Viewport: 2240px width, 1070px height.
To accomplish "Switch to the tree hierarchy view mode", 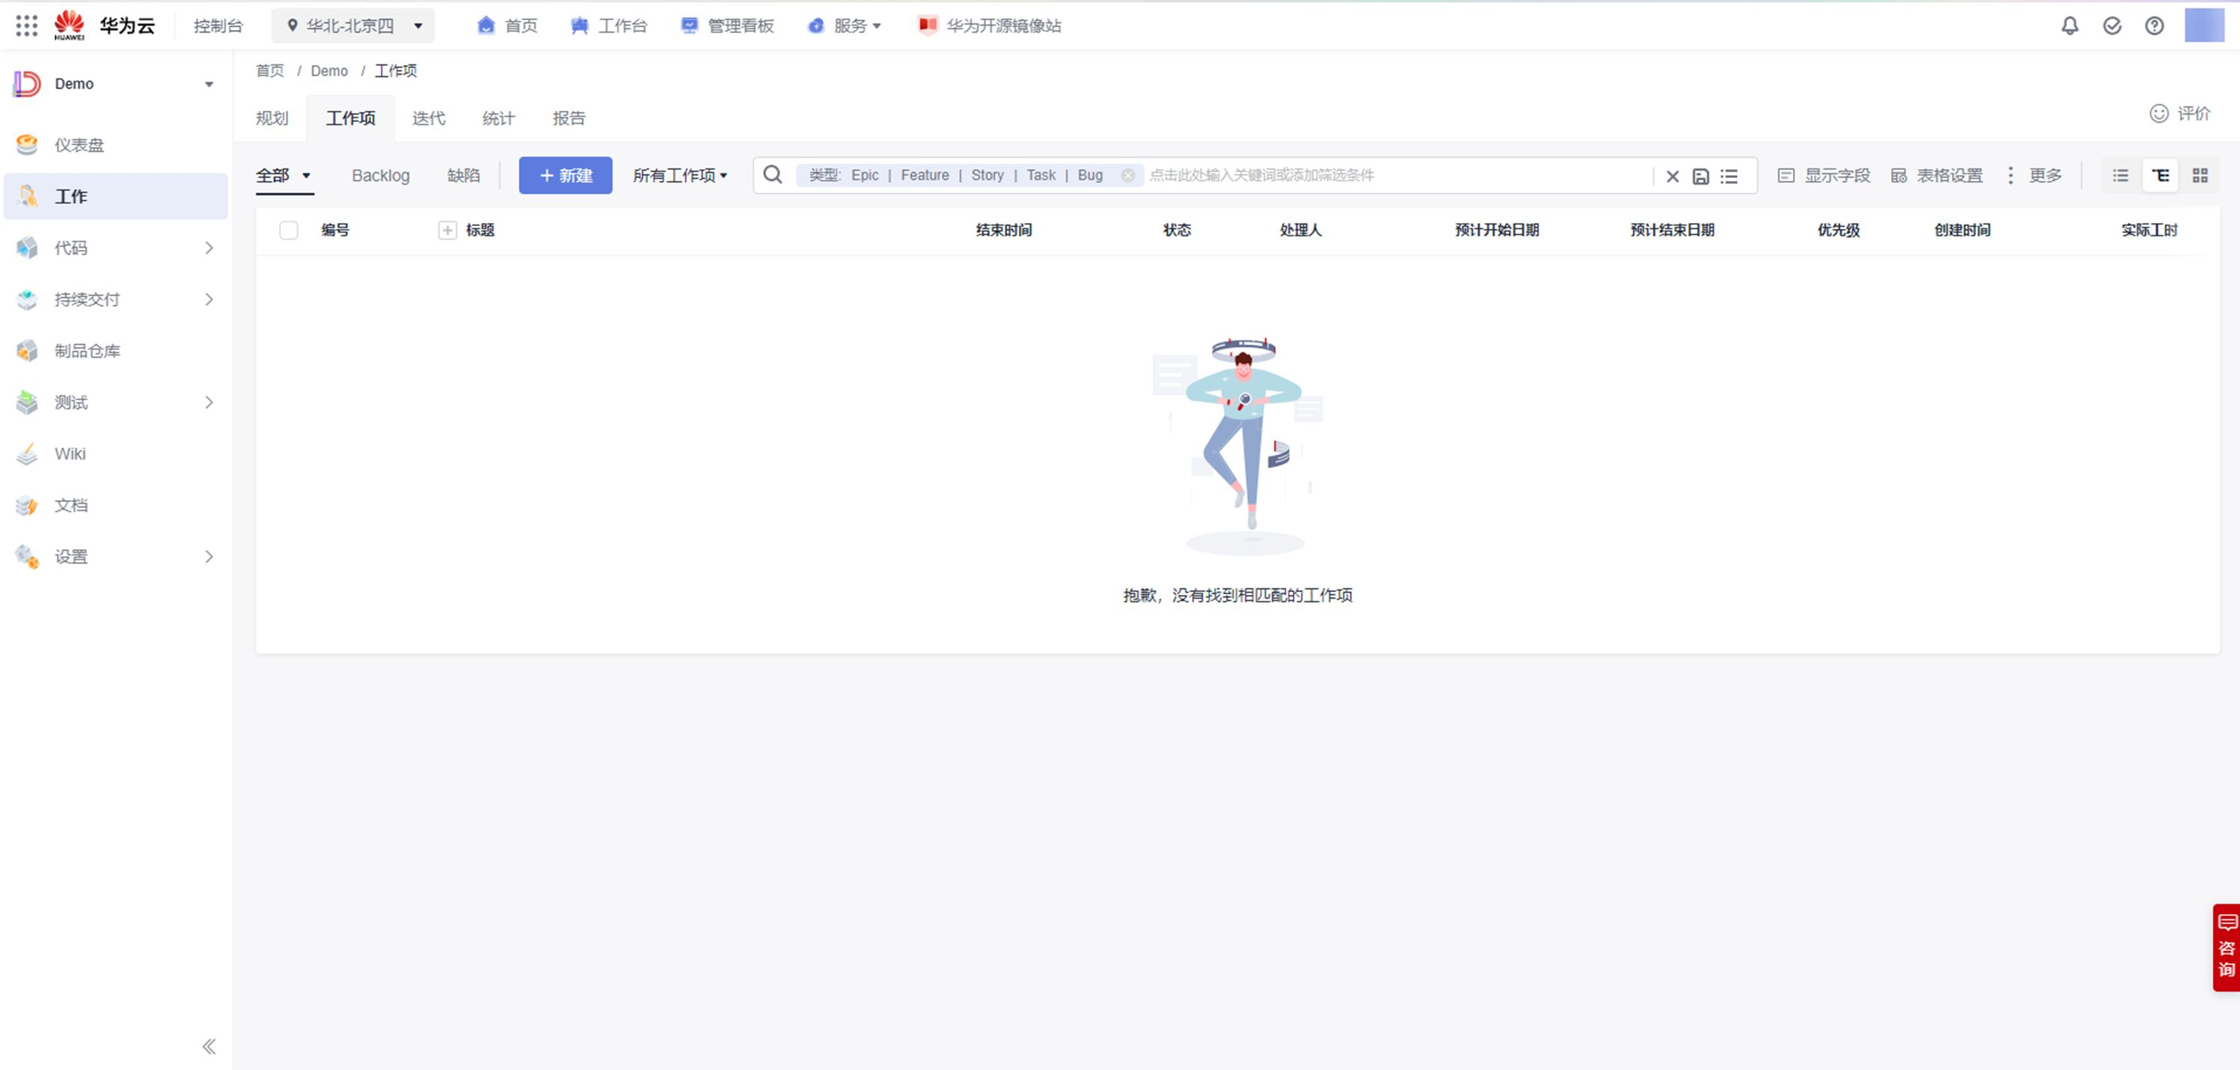I will (2160, 176).
